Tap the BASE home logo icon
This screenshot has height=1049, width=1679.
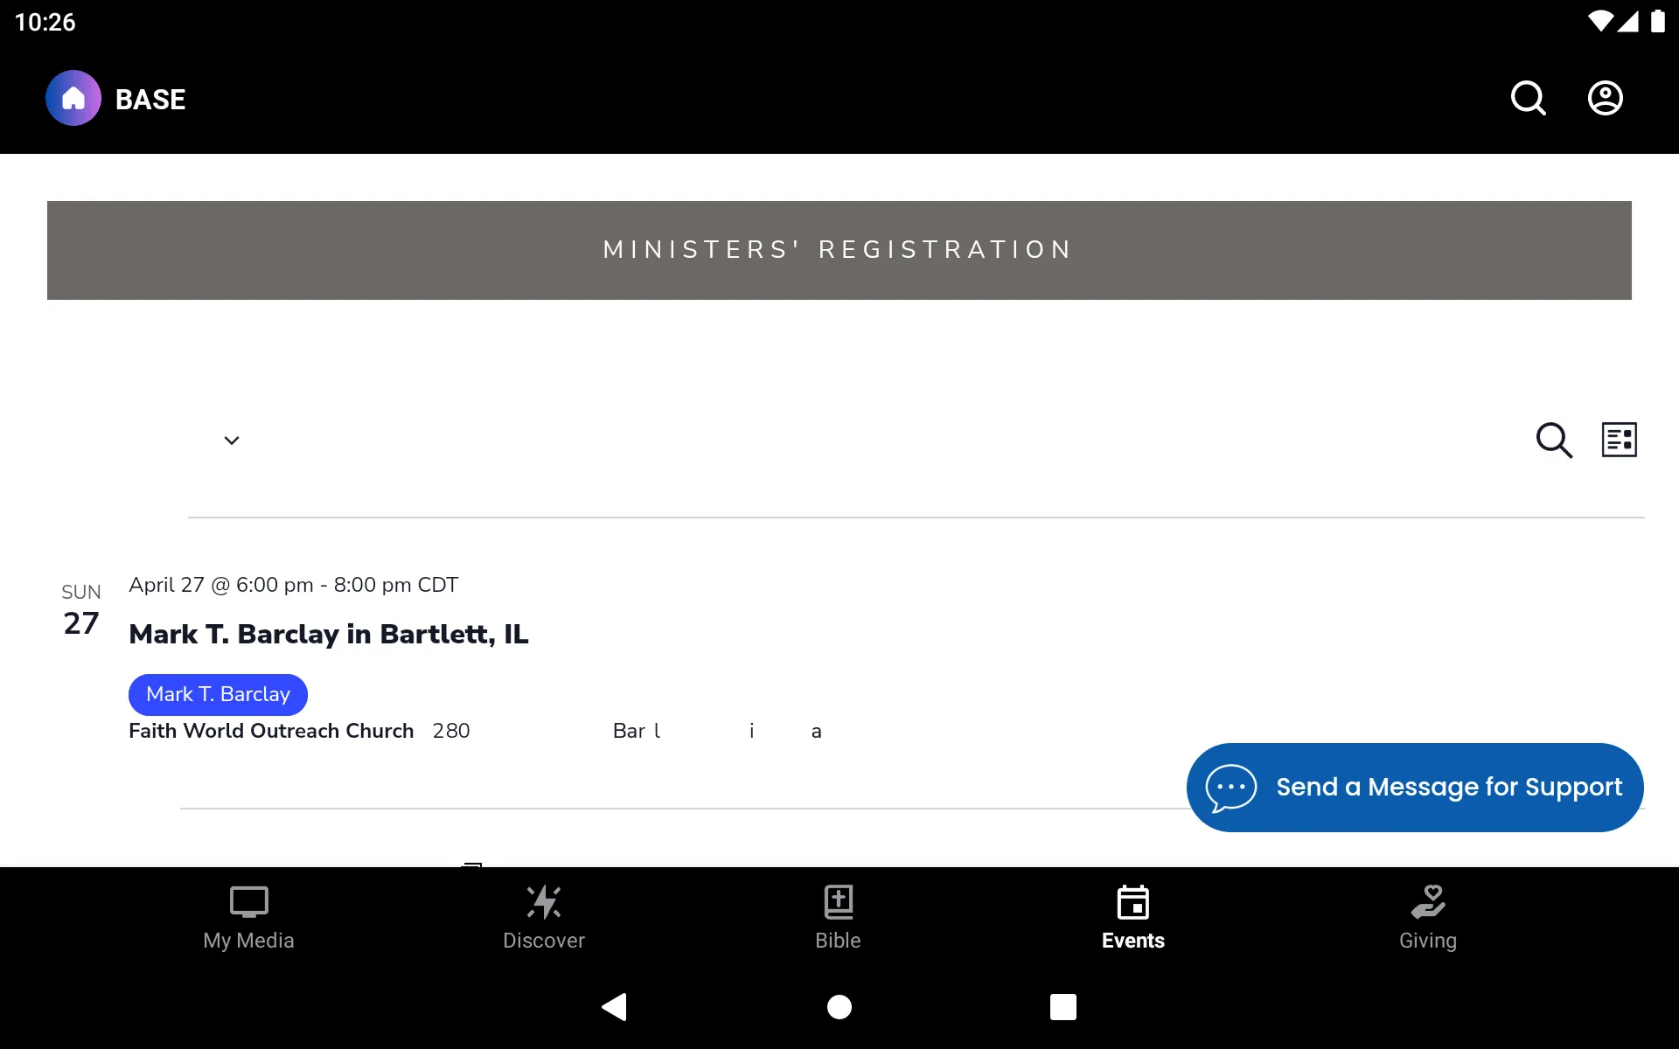tap(73, 99)
